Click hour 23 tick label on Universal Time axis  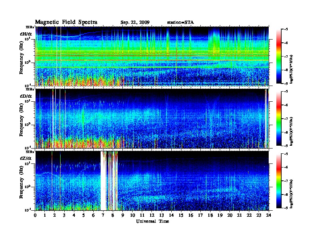coord(259,216)
